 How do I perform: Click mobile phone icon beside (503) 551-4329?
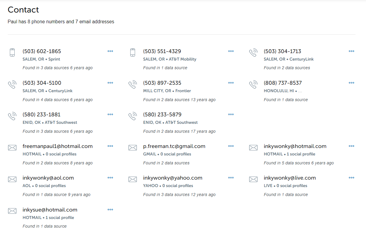pos(133,53)
